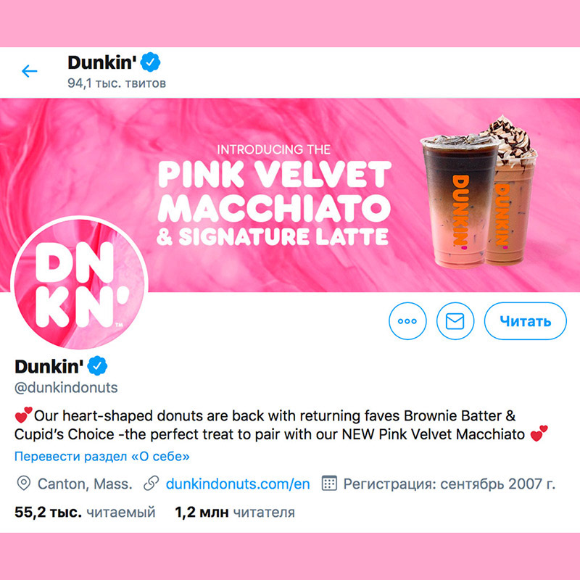The width and height of the screenshot is (580, 580).
Task: Click the 94,1 тыс. твитов count
Action: [117, 83]
